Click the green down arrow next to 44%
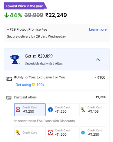Screen dimensions: 113x142 point(7,15)
